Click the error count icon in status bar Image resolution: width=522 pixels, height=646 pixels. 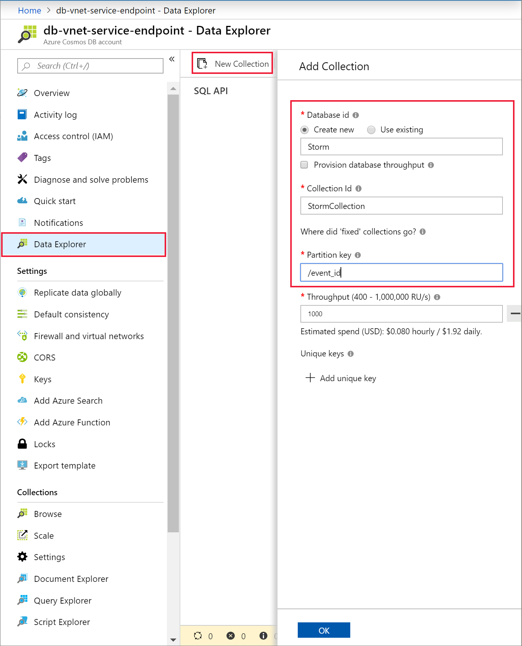231,635
